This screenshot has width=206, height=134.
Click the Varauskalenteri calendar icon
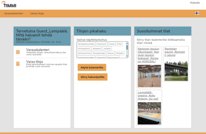click(x=18, y=52)
